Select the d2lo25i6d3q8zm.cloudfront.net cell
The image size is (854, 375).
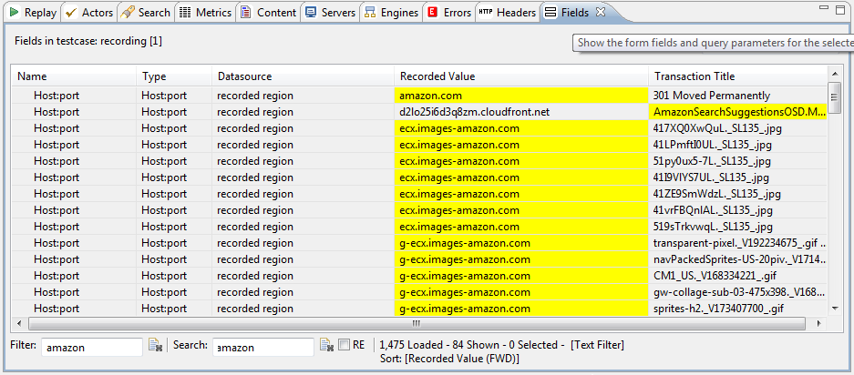[521, 112]
